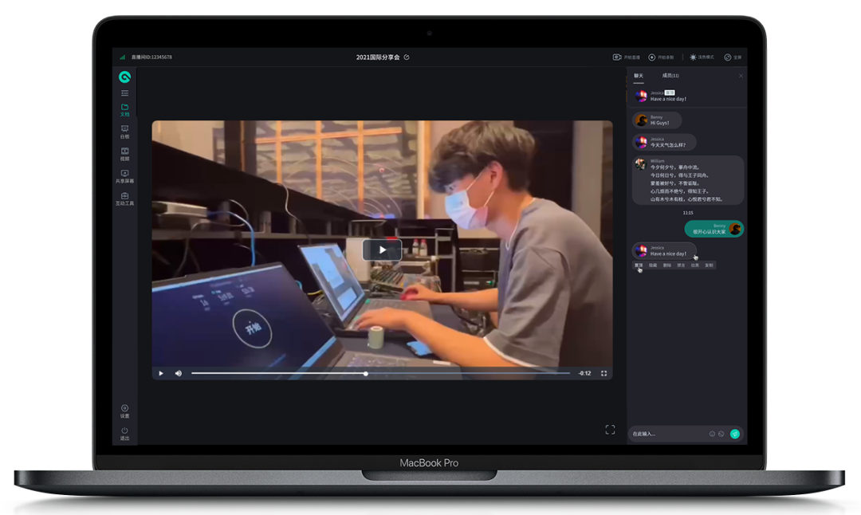This screenshot has height=515, width=861.
Task: Expand the stage with the corner-brackets icon
Action: [x=610, y=430]
